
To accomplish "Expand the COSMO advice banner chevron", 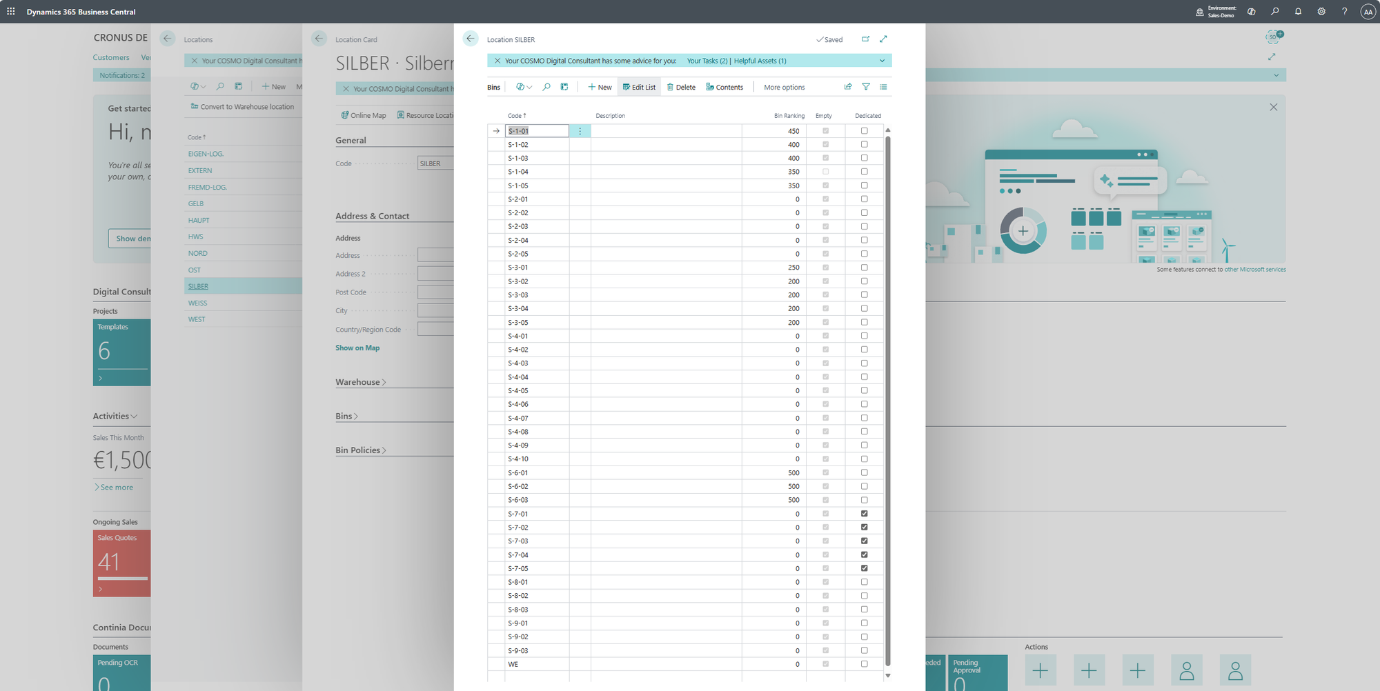I will pos(882,61).
